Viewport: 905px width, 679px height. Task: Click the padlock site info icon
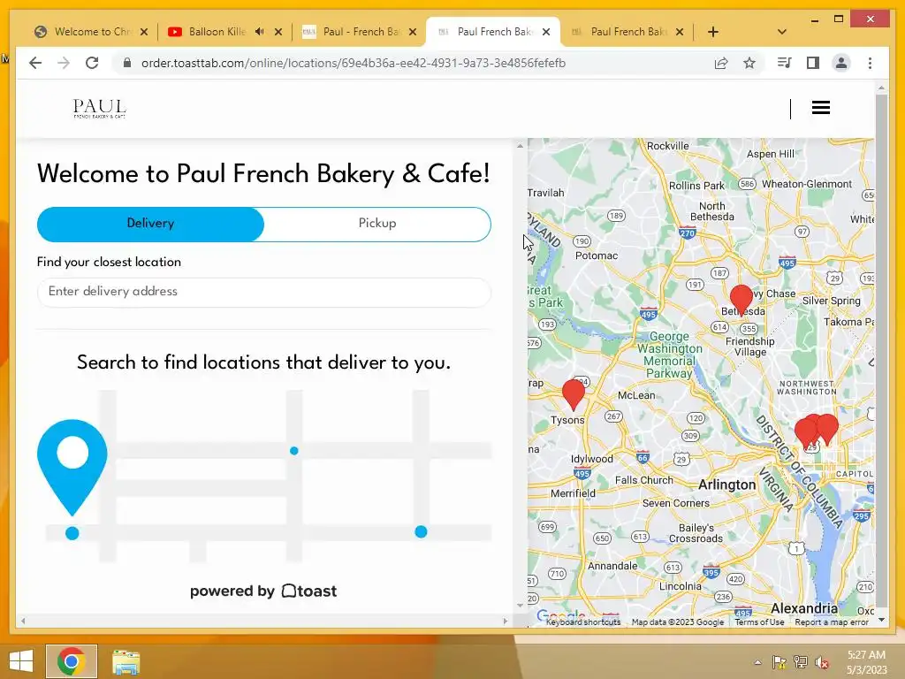127,63
